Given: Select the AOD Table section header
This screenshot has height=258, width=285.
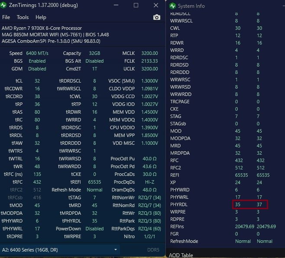Looking at the screenshot, I should tap(181, 255).
